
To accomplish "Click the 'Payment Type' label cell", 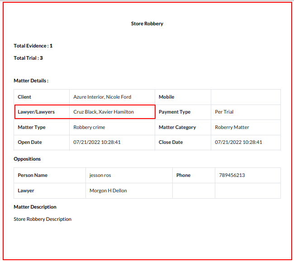I will pos(183,112).
